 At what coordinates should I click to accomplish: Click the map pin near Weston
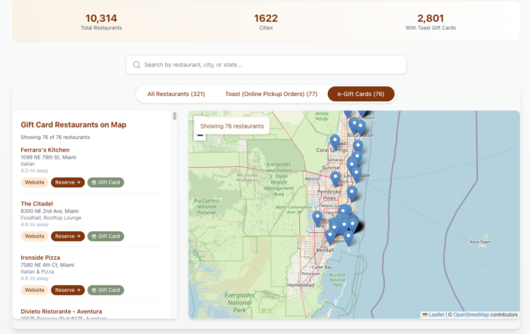(x=335, y=178)
